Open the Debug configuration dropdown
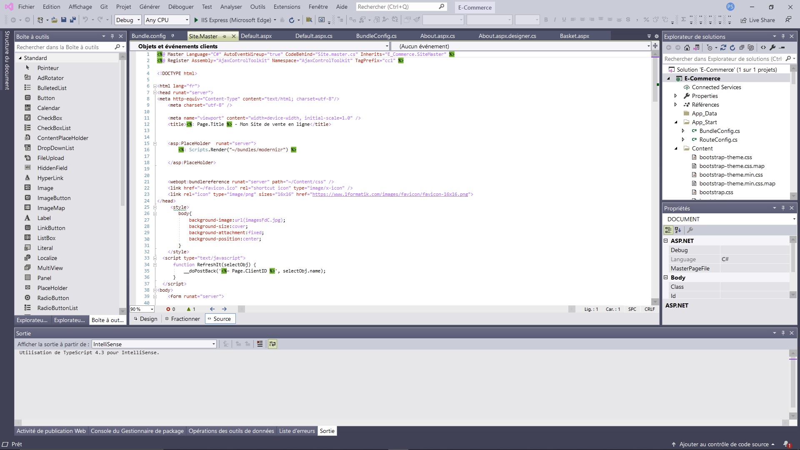This screenshot has height=450, width=800. click(x=128, y=20)
